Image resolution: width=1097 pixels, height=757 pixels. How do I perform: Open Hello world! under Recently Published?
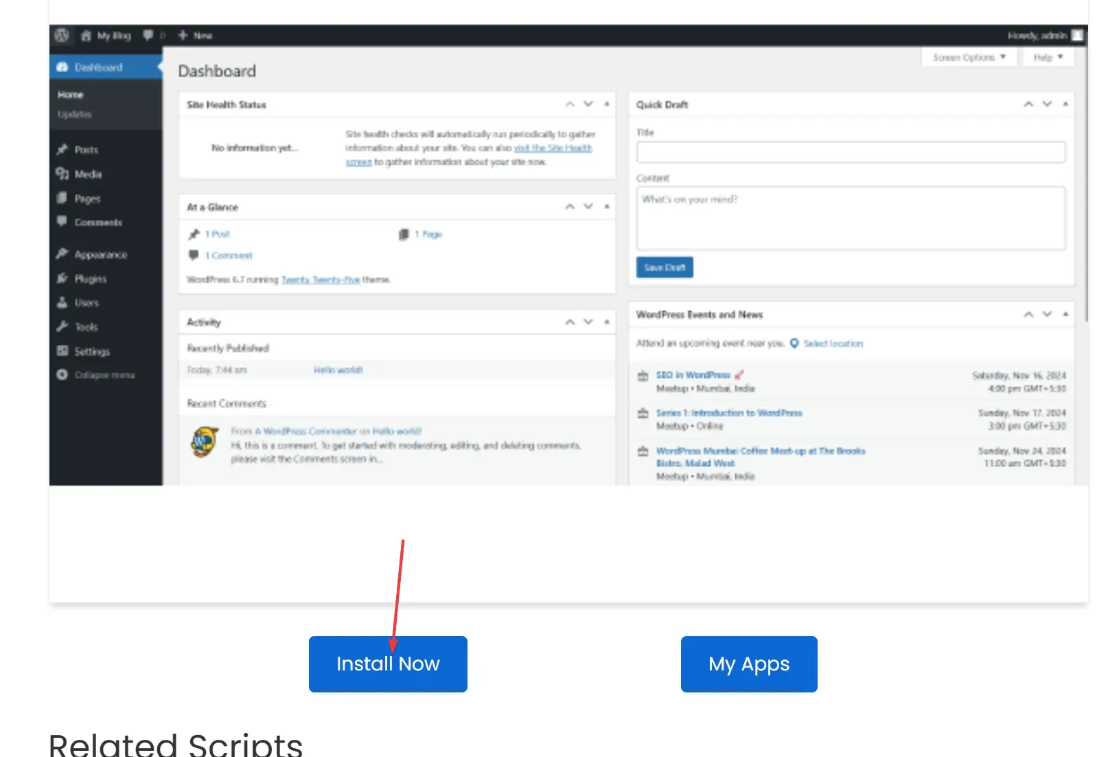(x=338, y=370)
